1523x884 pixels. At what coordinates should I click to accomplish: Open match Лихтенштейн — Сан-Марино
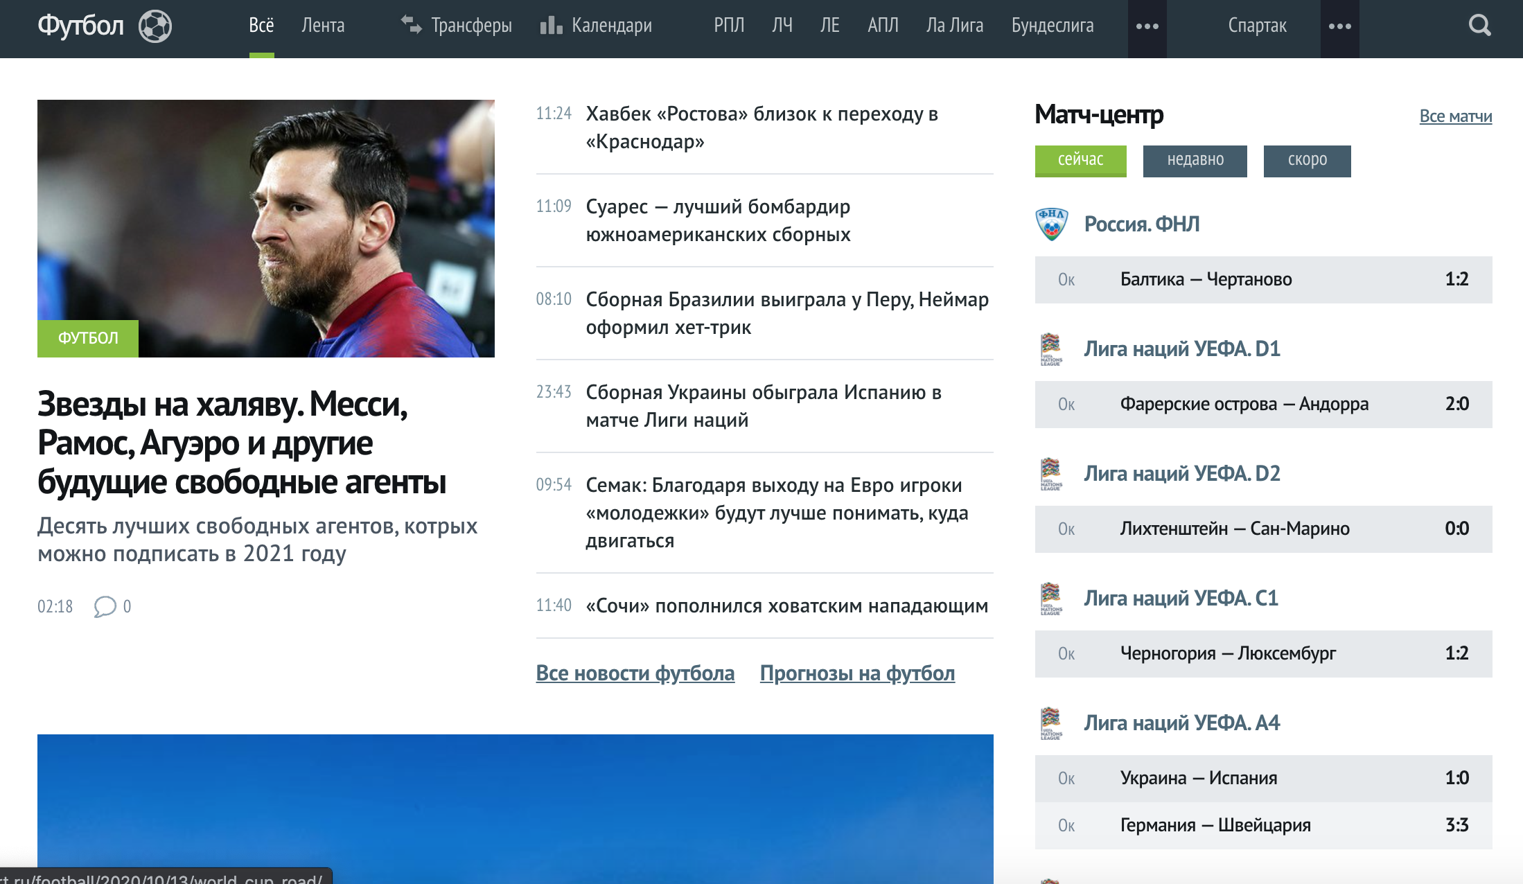pos(1263,529)
